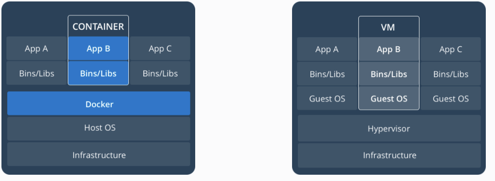The width and height of the screenshot is (495, 181).
Task: Select Bins/Libs inside the VM outline
Action: coord(388,74)
